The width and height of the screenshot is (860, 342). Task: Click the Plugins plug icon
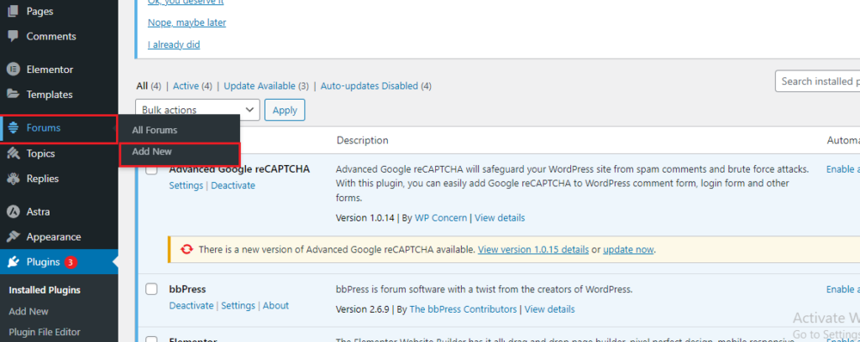pos(13,262)
